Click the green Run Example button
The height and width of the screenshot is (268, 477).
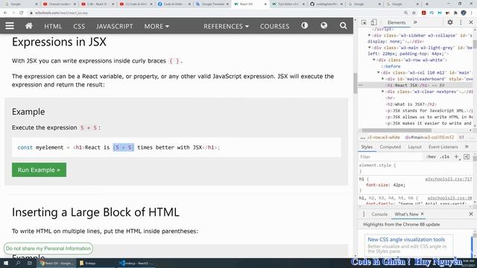(x=39, y=170)
